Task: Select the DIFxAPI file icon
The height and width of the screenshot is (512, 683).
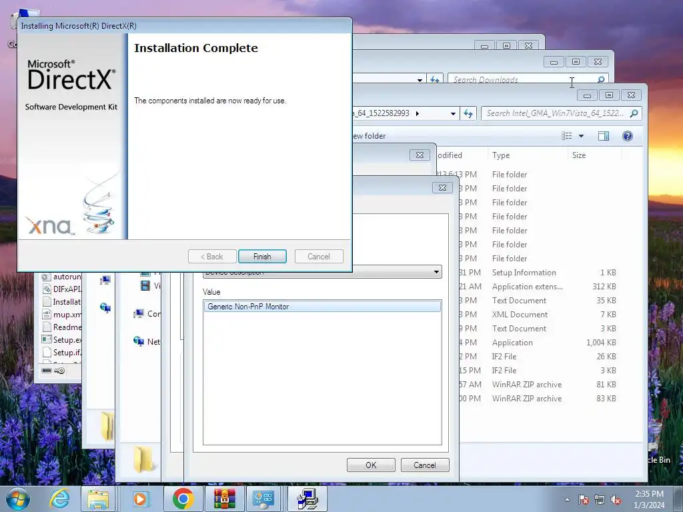Action: (x=46, y=289)
